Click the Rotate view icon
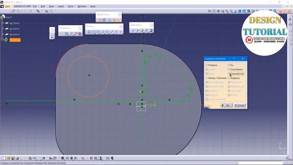 point(222,11)
